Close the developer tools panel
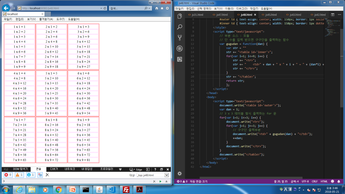This screenshot has height=194, width=345. pos(167,169)
